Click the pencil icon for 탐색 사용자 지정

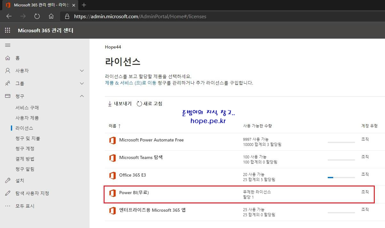8,193
